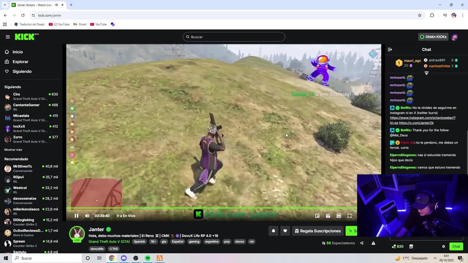Image resolution: width=468 pixels, height=263 pixels.
Task: Open the Traductor de DeepL bookmark
Action: pyautogui.click(x=30, y=24)
